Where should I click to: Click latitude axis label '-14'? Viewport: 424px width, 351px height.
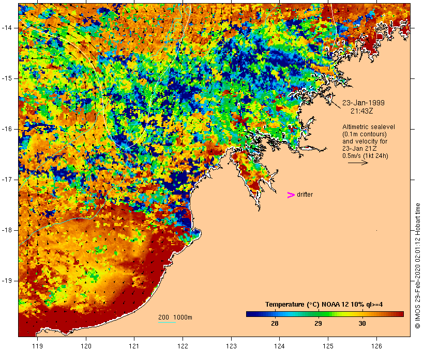6,28
